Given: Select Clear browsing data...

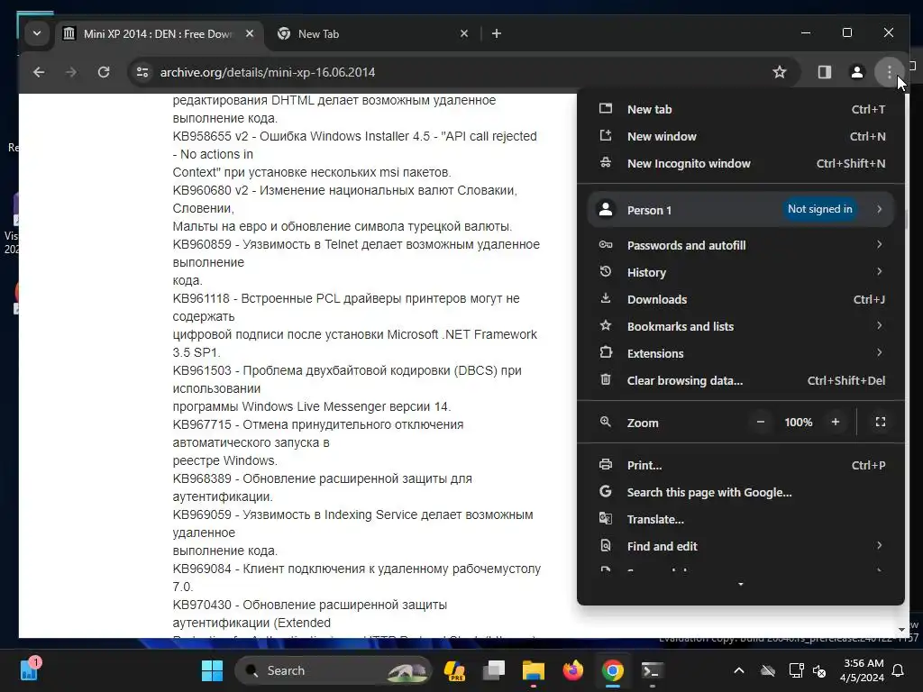Looking at the screenshot, I should point(741,381).
